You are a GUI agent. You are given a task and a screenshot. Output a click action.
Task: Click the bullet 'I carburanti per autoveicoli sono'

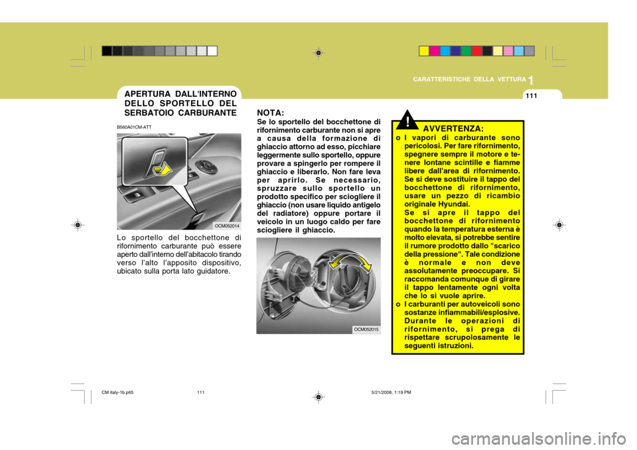458,325
